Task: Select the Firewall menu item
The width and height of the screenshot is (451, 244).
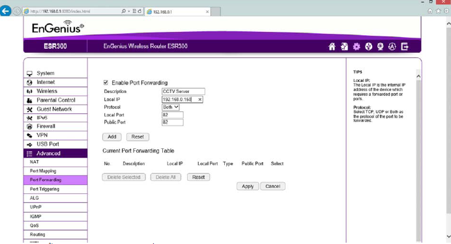Action: click(x=55, y=126)
